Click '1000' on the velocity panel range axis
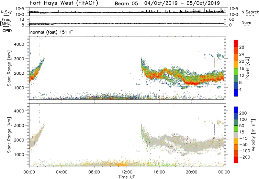 [19, 154]
